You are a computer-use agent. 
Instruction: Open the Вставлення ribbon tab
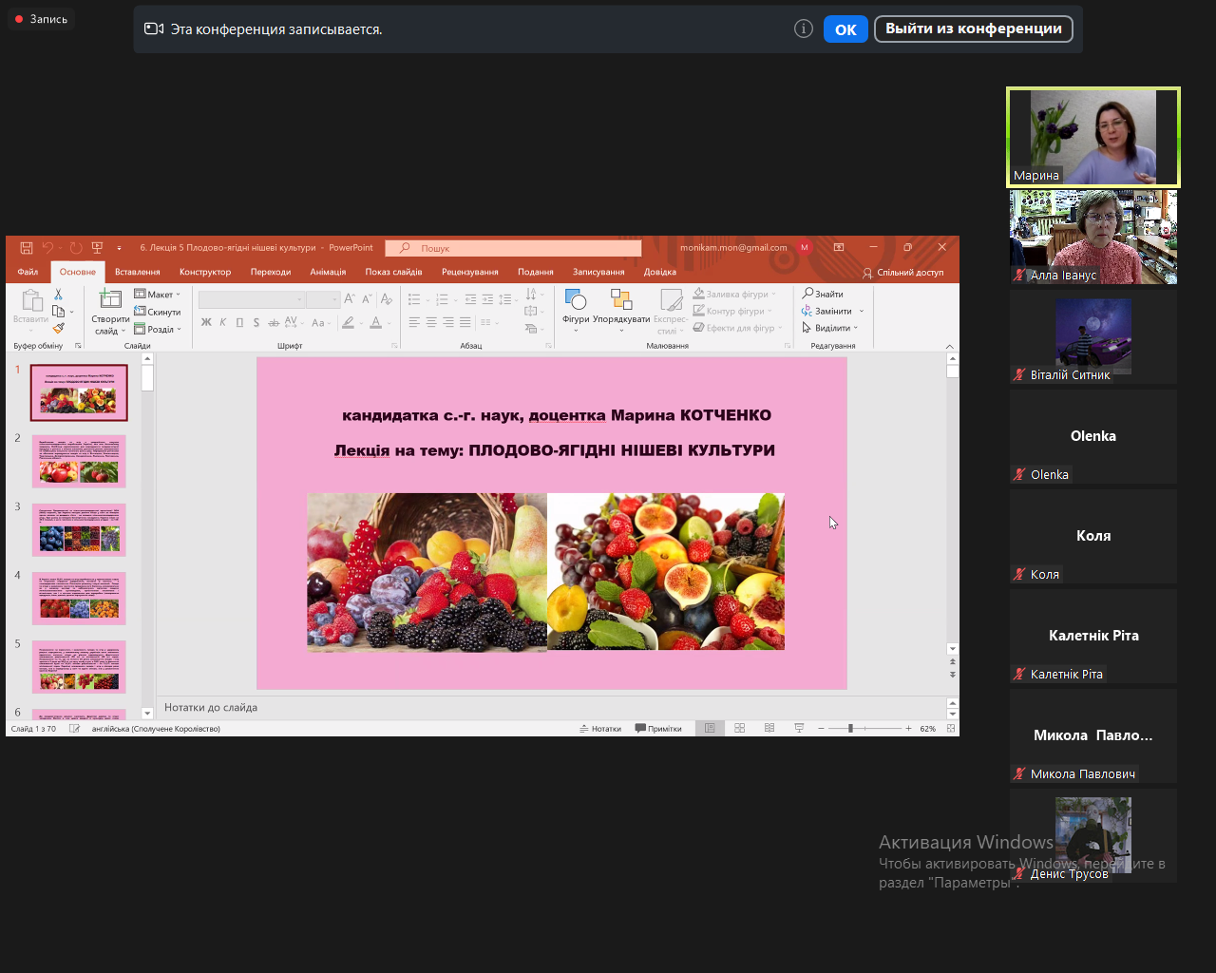coord(137,273)
